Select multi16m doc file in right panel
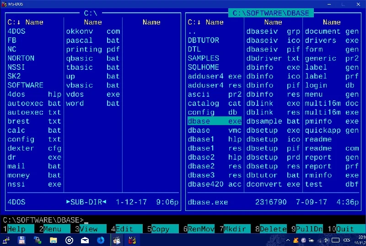The height and width of the screenshot is (246, 366). click(332, 103)
